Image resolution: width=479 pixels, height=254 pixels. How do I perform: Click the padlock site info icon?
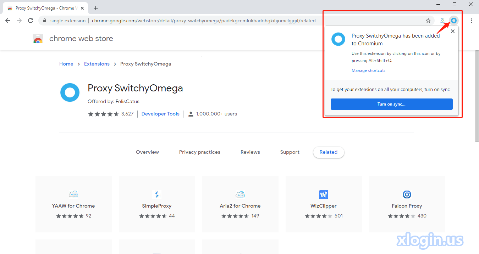[x=44, y=21]
